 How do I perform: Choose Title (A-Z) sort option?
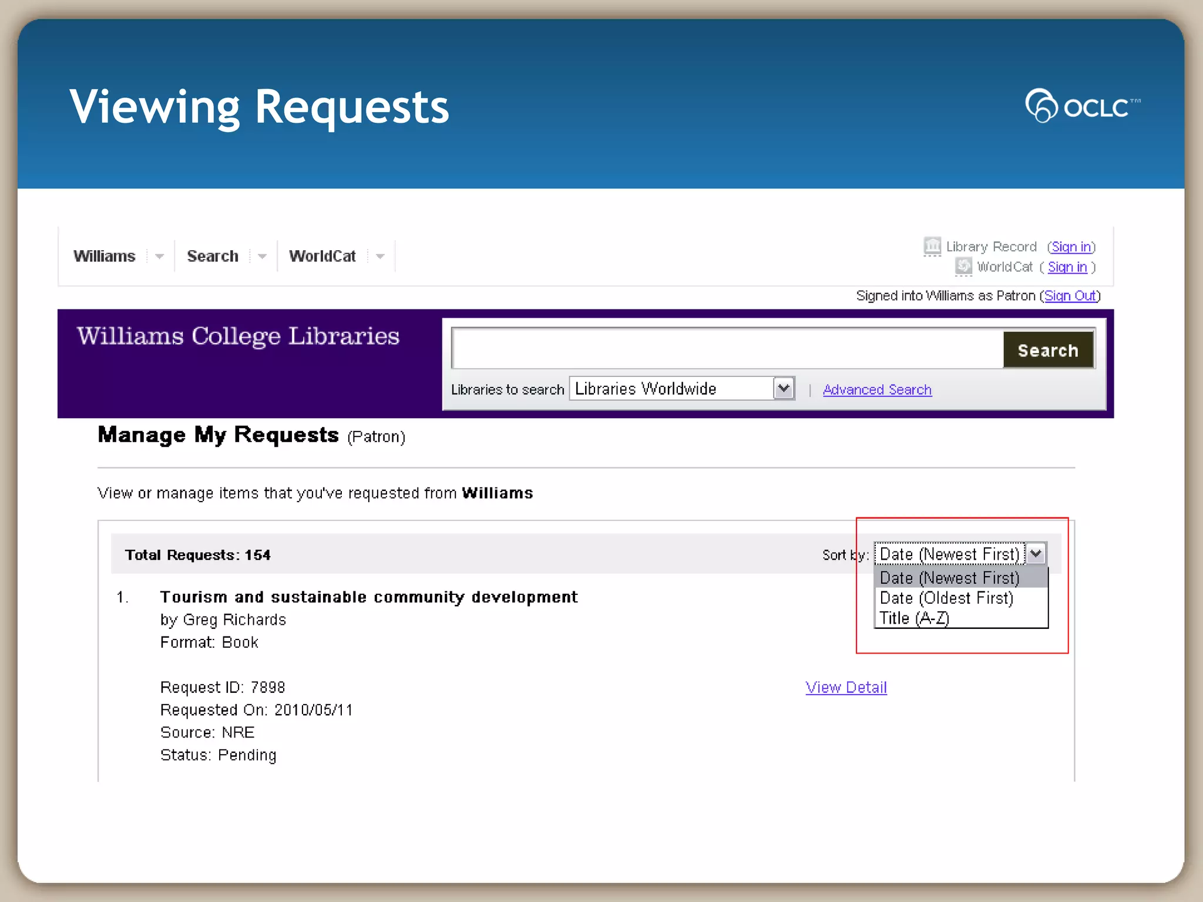pos(961,618)
